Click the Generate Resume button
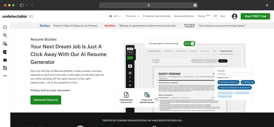This screenshot has width=274, height=127. coord(46,100)
